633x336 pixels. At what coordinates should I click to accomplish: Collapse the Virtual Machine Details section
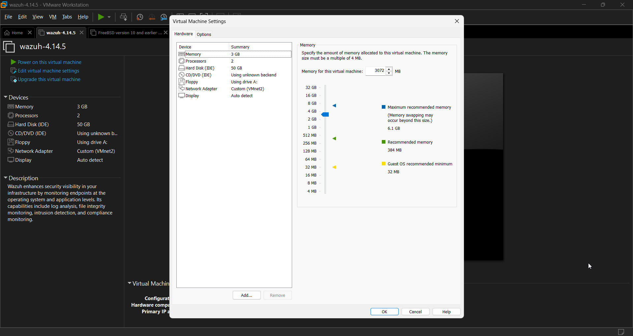(130, 283)
